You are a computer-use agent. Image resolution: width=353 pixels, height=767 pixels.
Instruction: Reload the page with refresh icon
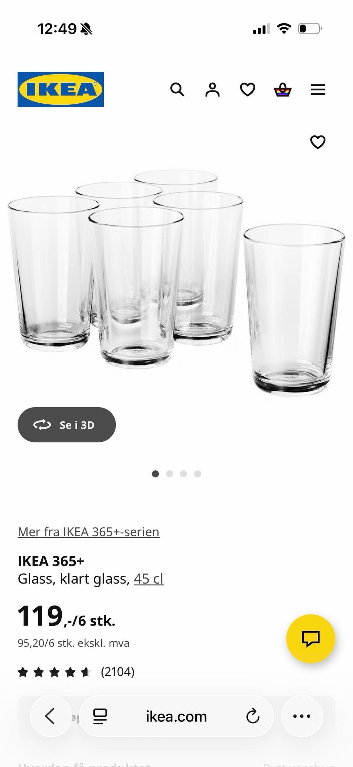[253, 716]
